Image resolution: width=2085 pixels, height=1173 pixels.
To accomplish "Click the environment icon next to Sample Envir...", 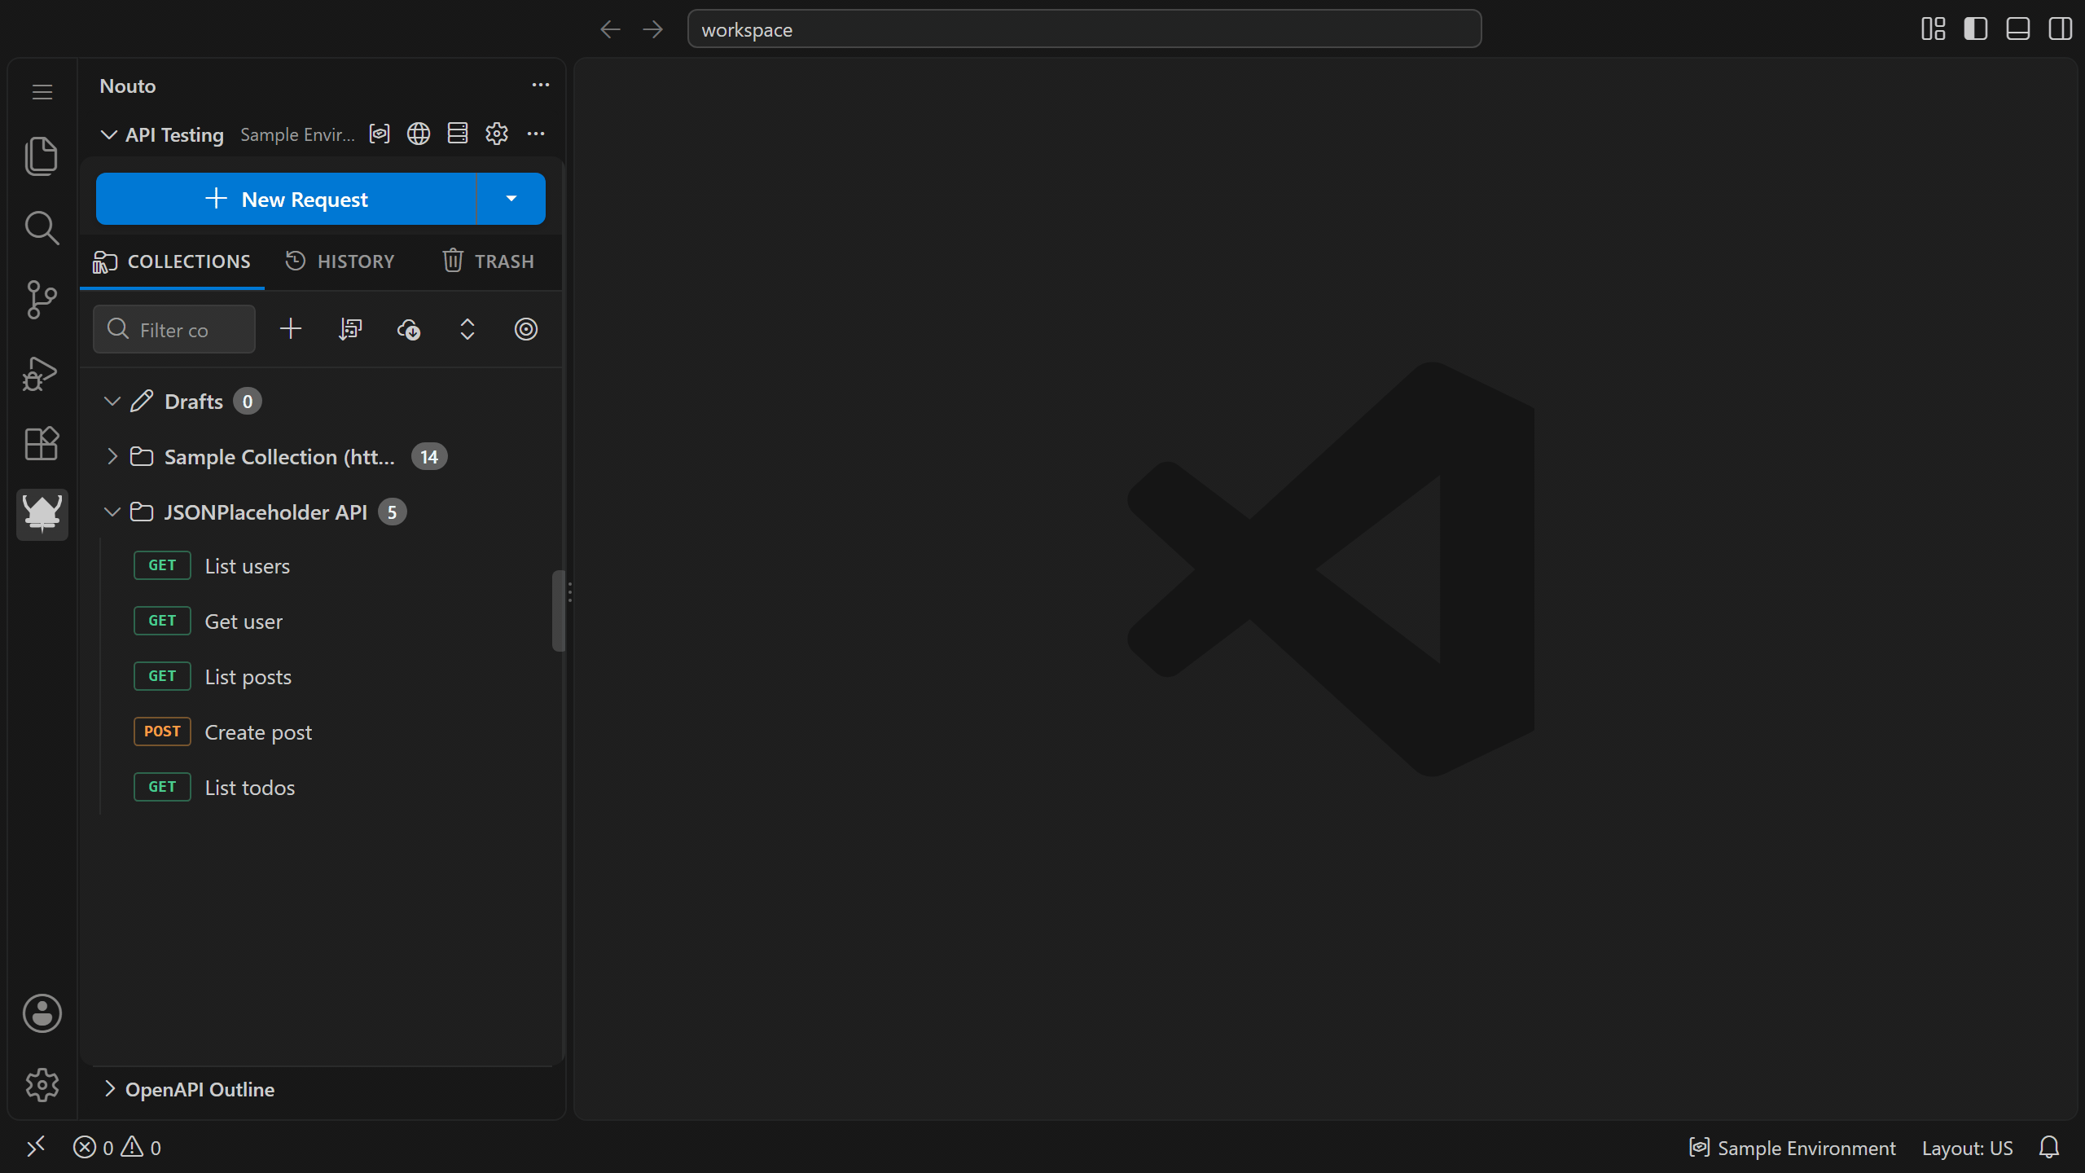I will coord(380,134).
